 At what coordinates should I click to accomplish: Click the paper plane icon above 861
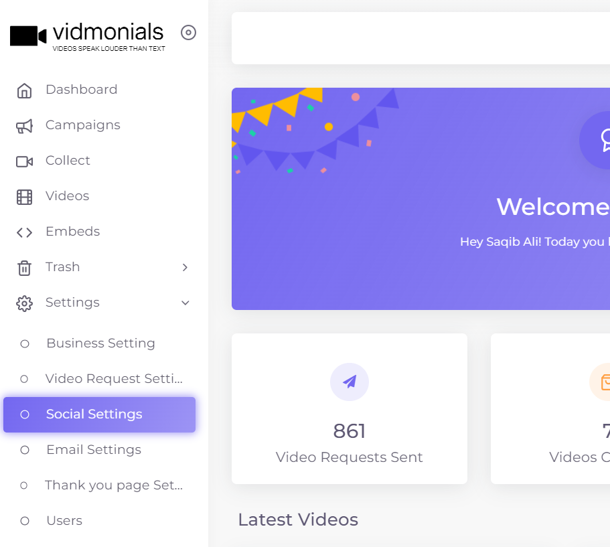[x=350, y=382]
